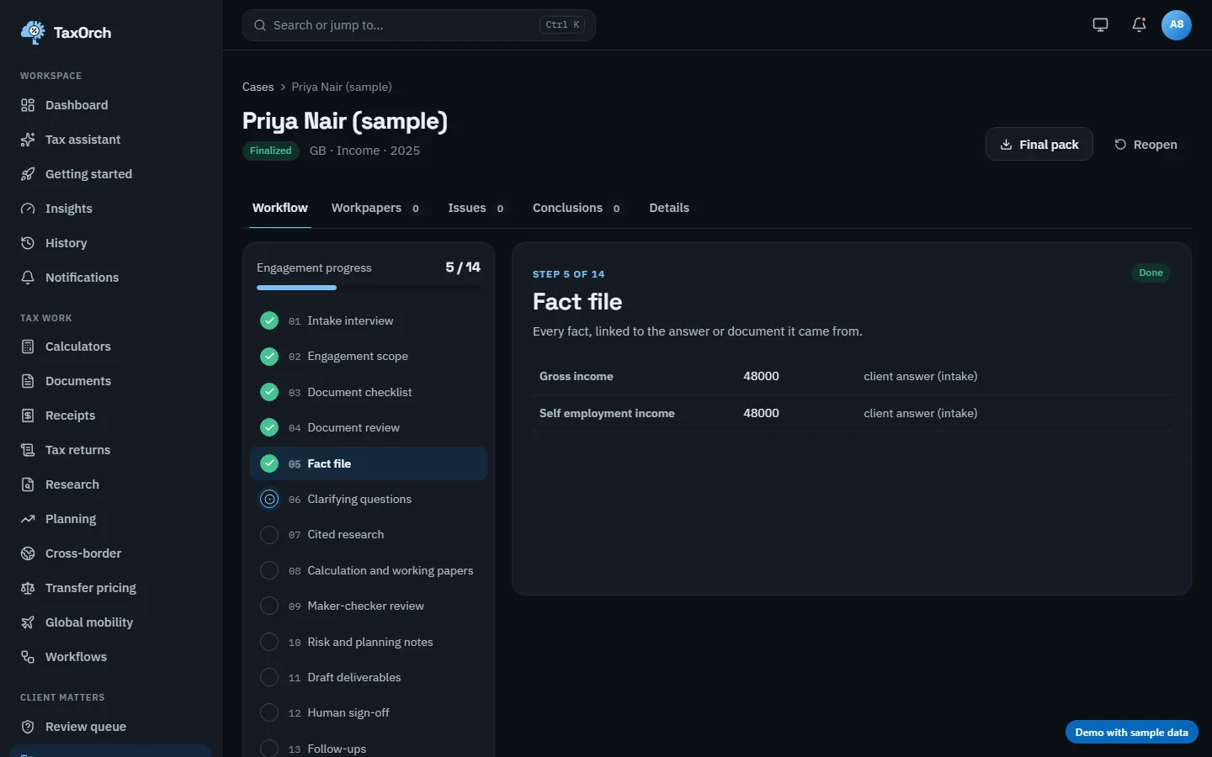The height and width of the screenshot is (757, 1212).
Task: Focus the Search or jump to field
Action: (x=419, y=25)
